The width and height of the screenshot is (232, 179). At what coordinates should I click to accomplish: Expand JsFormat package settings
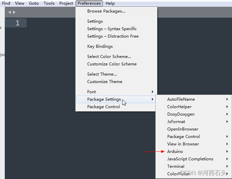pyautogui.click(x=194, y=122)
